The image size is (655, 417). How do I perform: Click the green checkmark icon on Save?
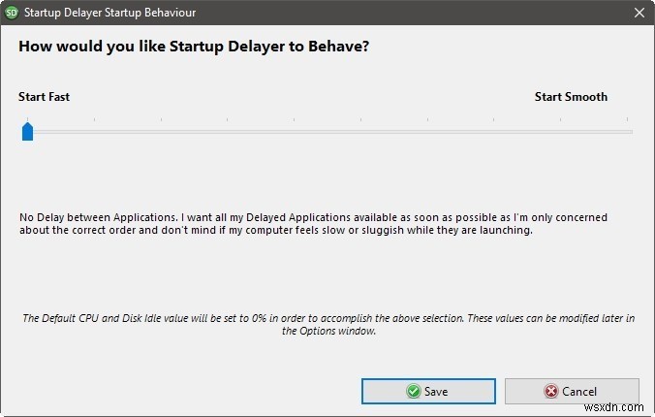tap(414, 391)
